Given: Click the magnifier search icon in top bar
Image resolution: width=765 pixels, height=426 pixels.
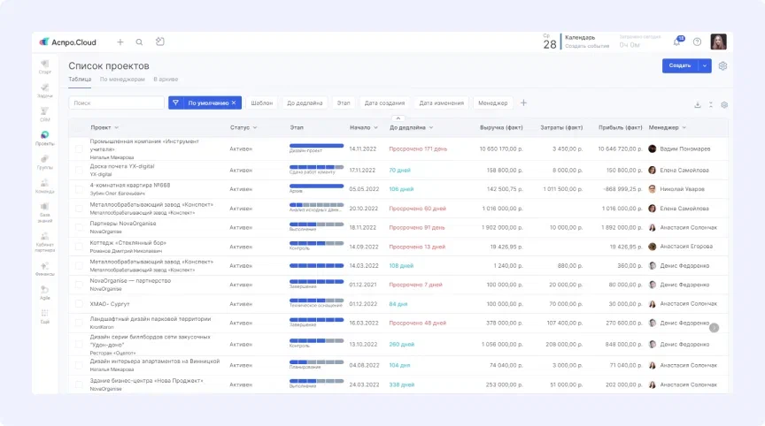Looking at the screenshot, I should point(139,42).
